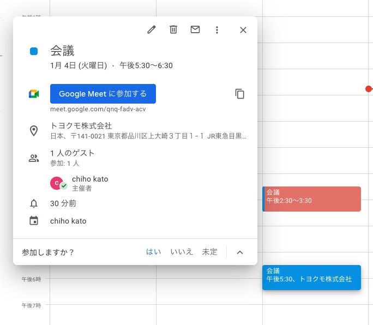The width and height of the screenshot is (373, 325).
Task: Click the map pin location icon
Action: tap(34, 131)
